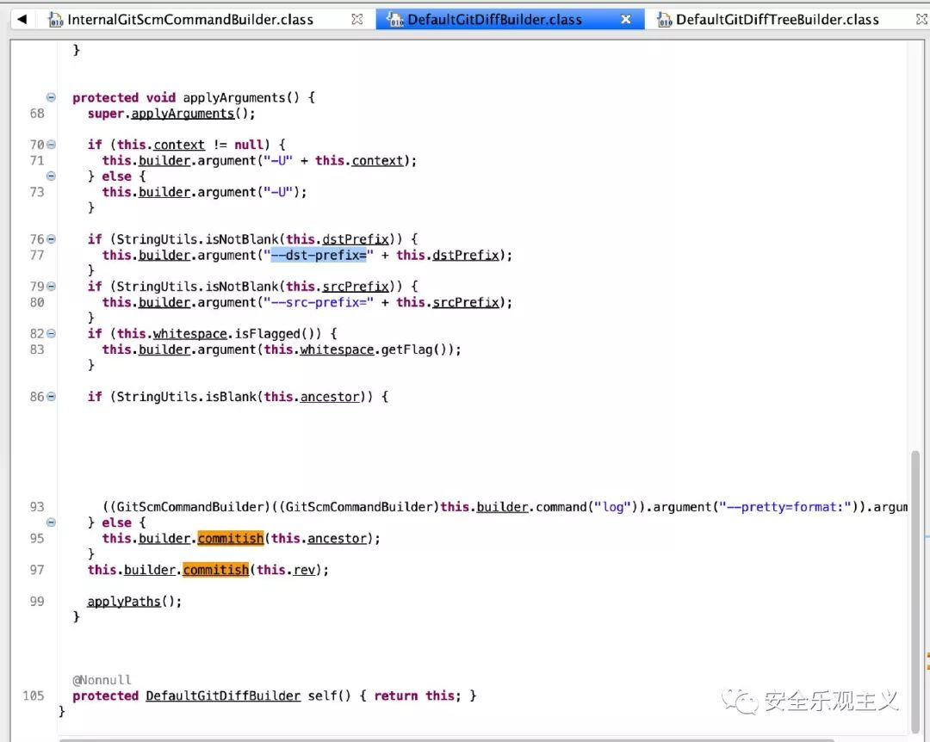Click the horizontal scrollbar at bottom
Screen dimensions: 930x742
[x=446, y=739]
